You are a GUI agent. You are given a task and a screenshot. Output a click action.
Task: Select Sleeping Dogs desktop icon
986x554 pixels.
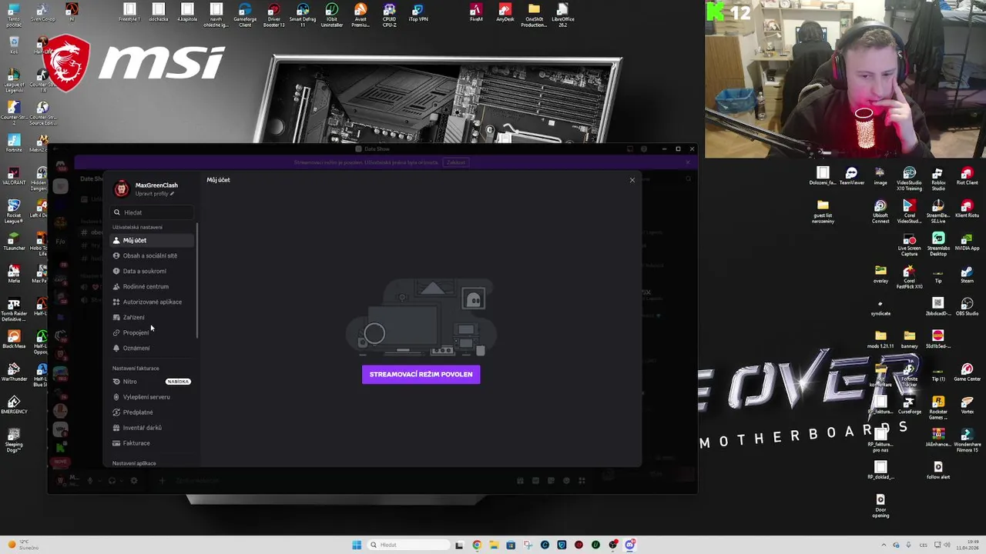pyautogui.click(x=14, y=441)
